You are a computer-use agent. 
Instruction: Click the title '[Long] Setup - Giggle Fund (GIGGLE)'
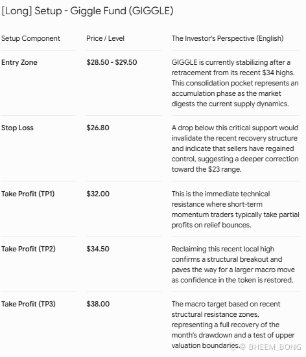click(88, 11)
